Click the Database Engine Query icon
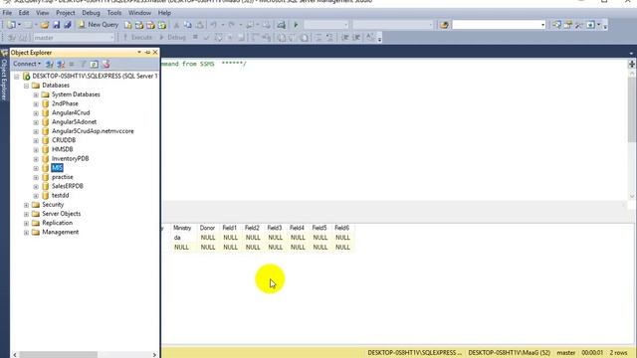 (x=128, y=25)
